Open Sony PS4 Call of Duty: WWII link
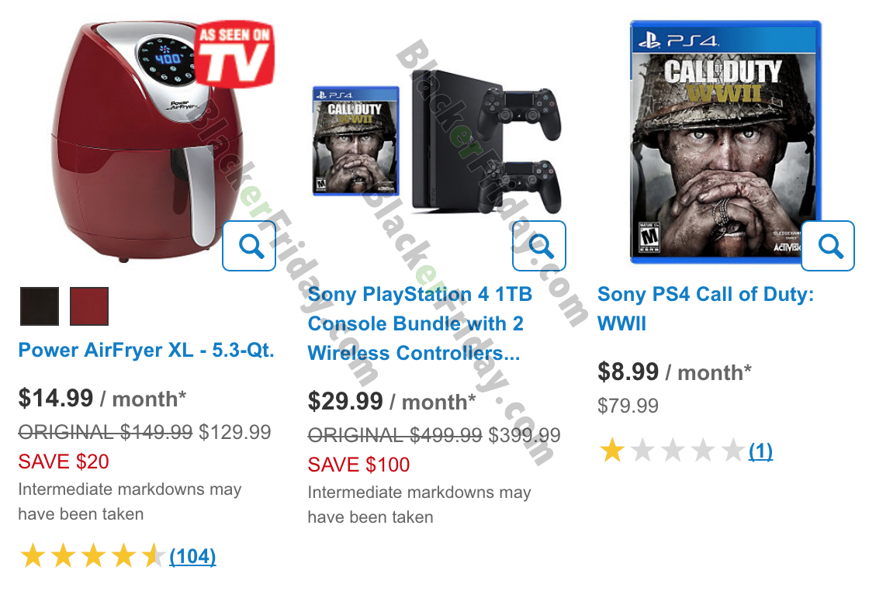The width and height of the screenshot is (869, 591). click(x=705, y=309)
